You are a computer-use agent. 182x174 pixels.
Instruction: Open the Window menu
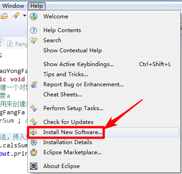click(13, 6)
